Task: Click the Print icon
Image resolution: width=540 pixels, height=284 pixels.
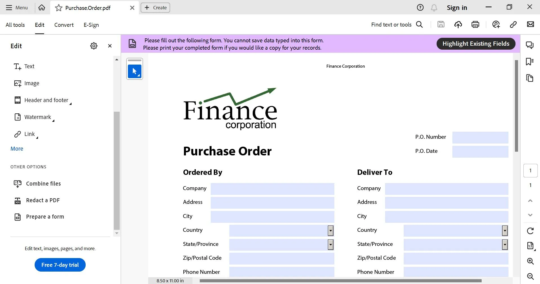Action: point(475,25)
